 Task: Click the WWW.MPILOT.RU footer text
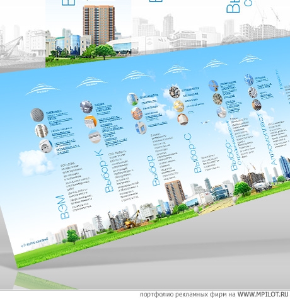coord(263,294)
